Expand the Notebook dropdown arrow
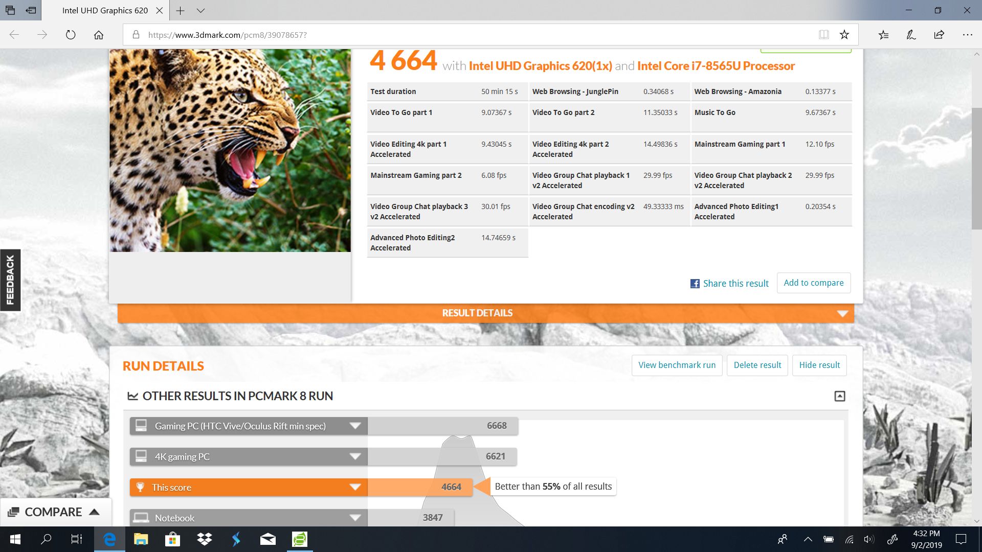This screenshot has width=982, height=552. [355, 518]
